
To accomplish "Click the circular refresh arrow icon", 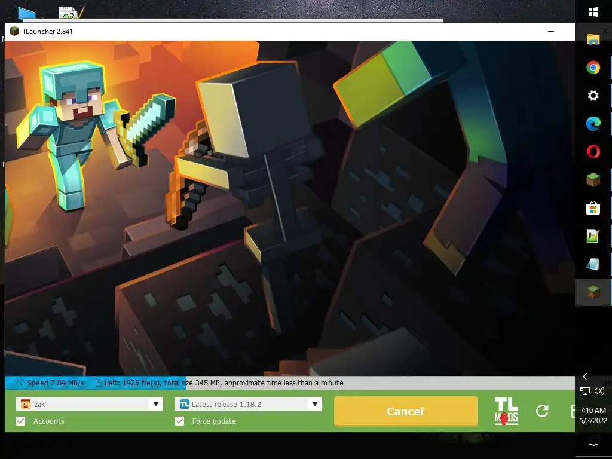I will pyautogui.click(x=542, y=411).
